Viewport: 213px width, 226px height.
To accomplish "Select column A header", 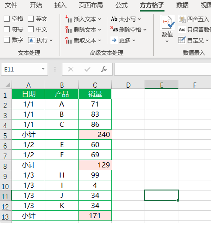I will pos(28,85).
